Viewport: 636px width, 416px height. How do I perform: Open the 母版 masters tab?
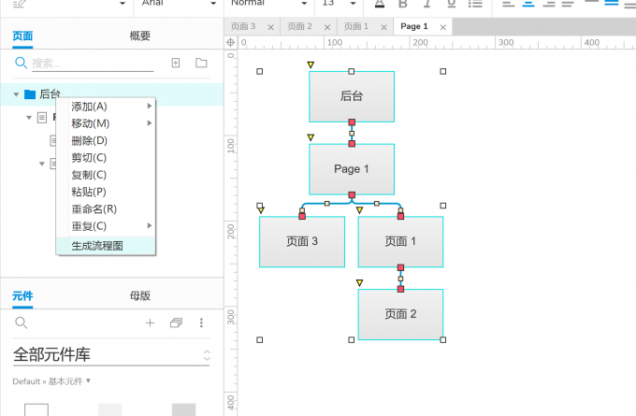[x=140, y=296]
